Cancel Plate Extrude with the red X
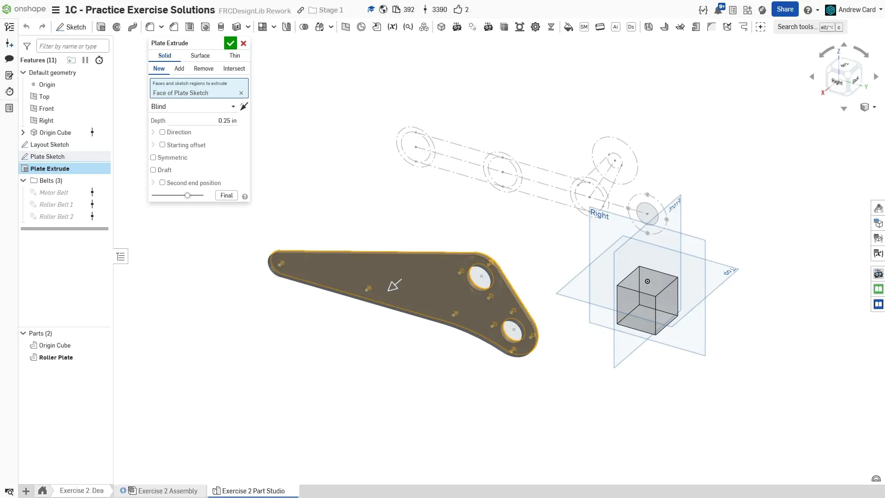This screenshot has width=885, height=498. point(244,43)
